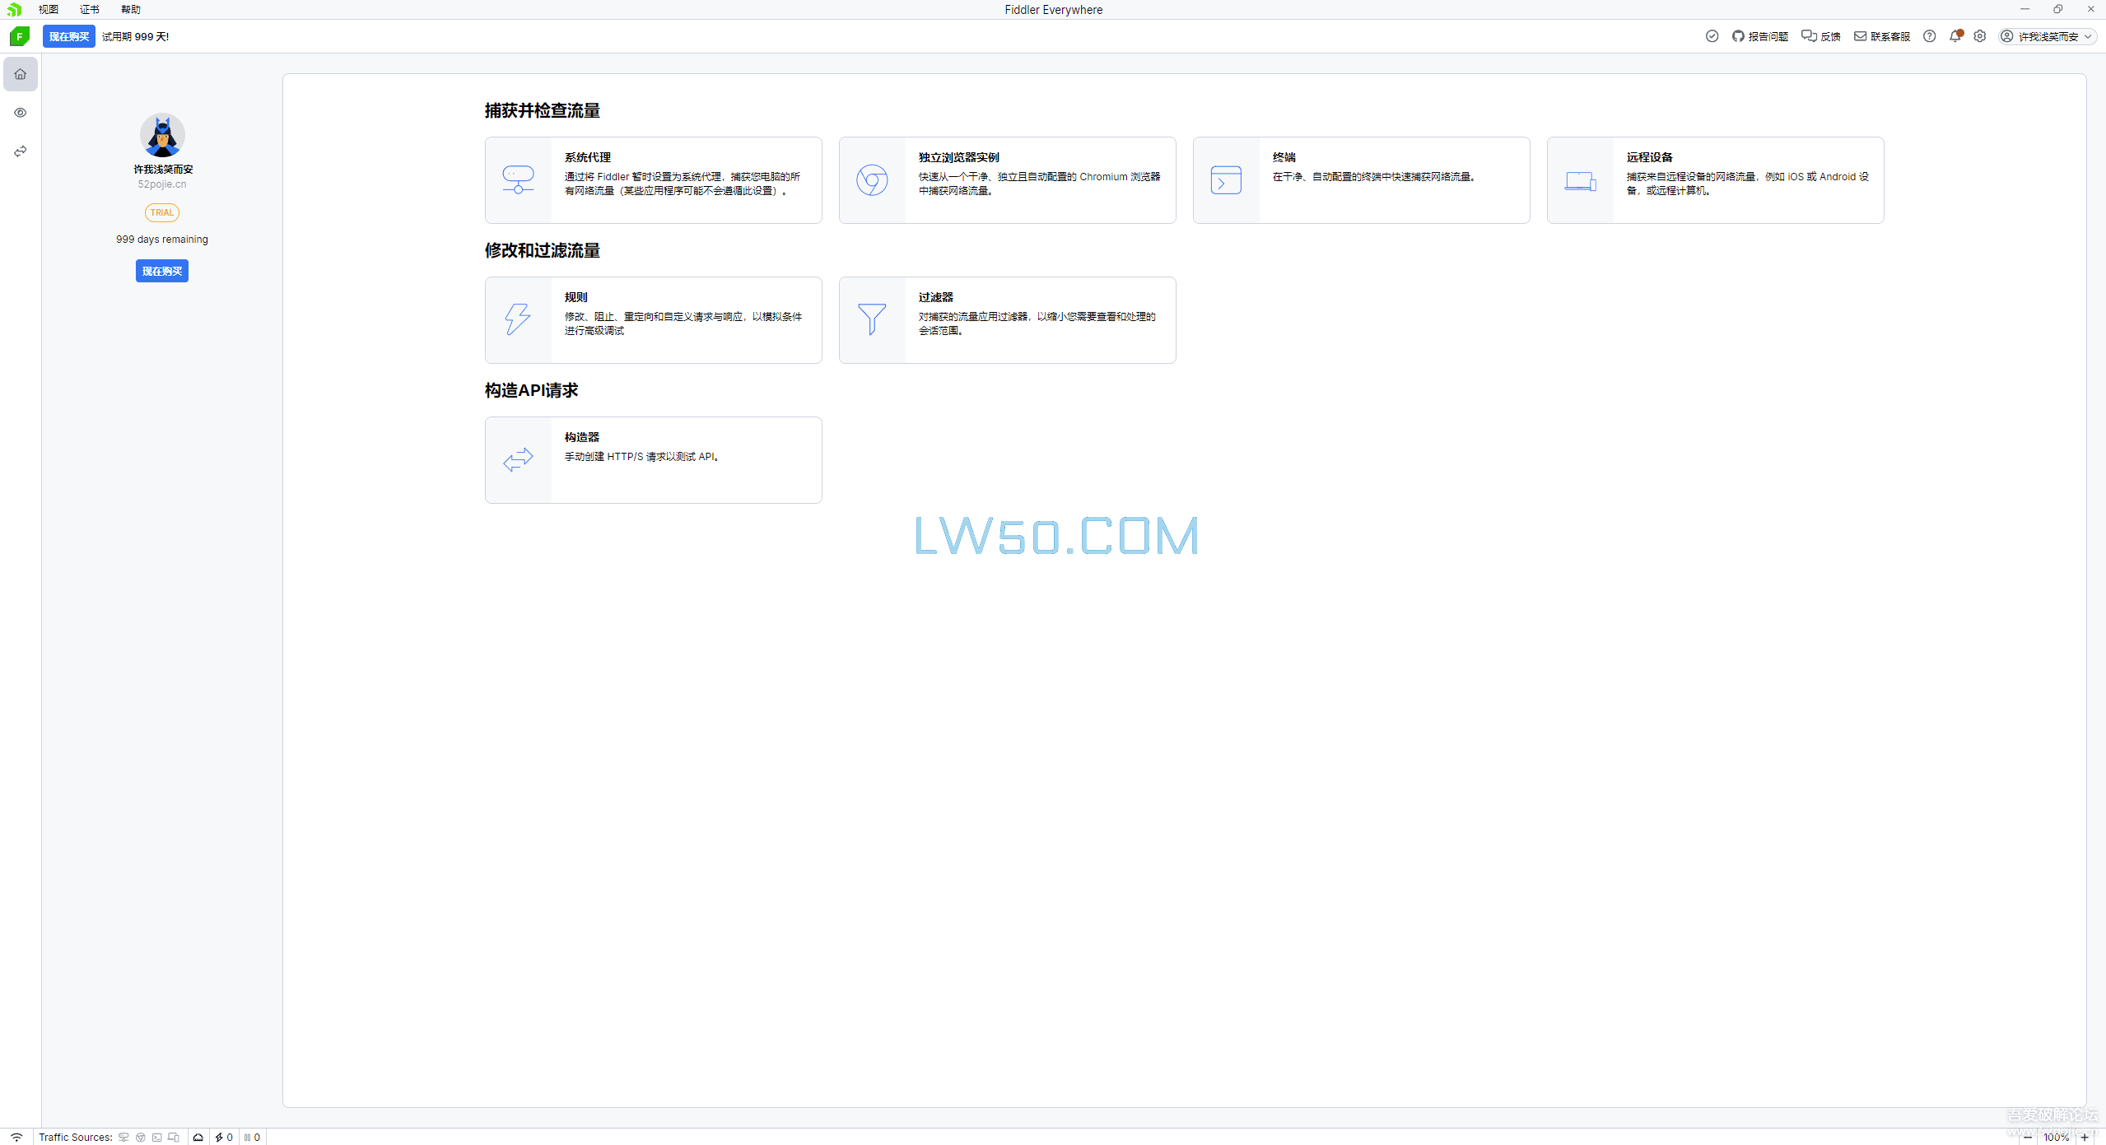Image resolution: width=2106 pixels, height=1145 pixels.
Task: Click the 试用期 999 天! trial text
Action: pyautogui.click(x=136, y=36)
